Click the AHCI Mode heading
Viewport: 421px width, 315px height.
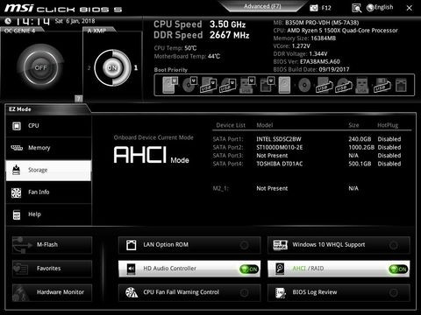[151, 155]
